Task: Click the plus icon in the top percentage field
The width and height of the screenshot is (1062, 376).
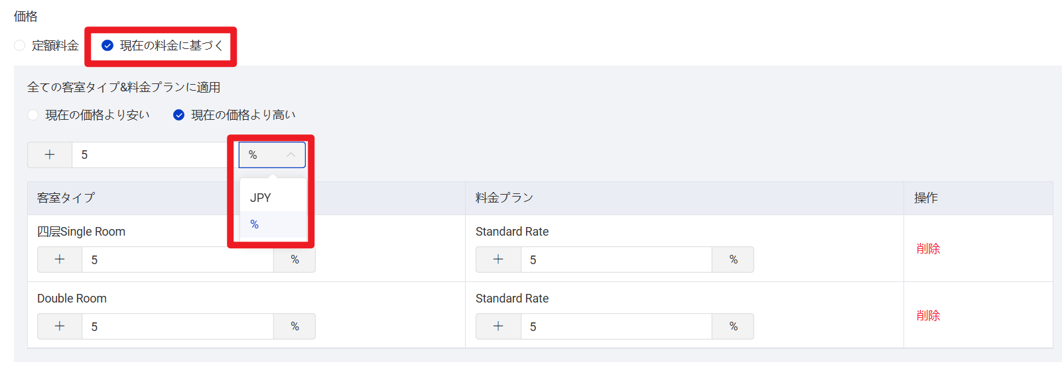Action: 50,155
